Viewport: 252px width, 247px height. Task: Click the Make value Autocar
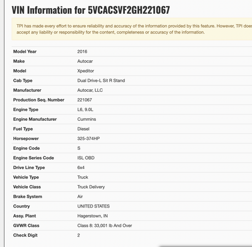pos(85,61)
